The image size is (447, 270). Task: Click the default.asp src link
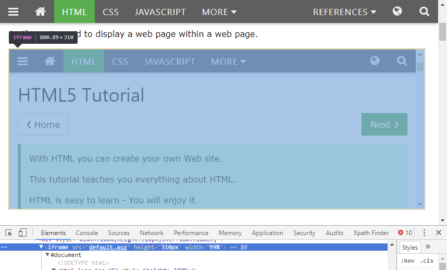108,247
